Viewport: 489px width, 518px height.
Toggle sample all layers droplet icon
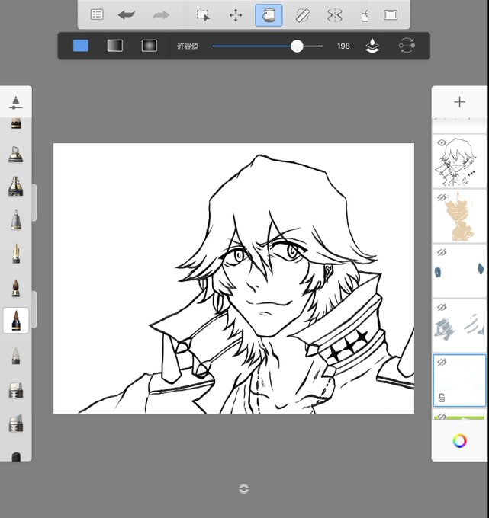[372, 46]
